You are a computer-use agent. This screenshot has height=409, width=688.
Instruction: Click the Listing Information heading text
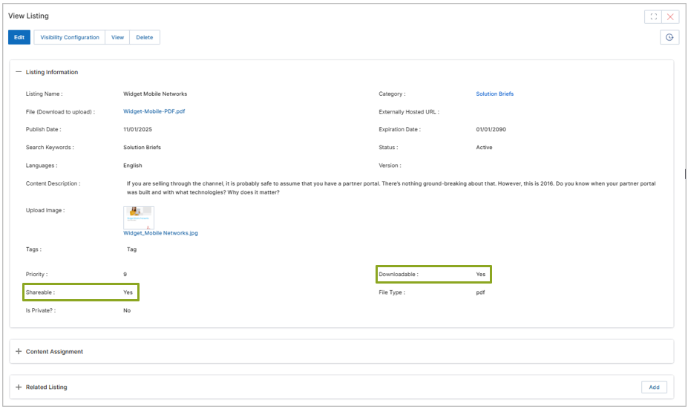[x=52, y=72]
